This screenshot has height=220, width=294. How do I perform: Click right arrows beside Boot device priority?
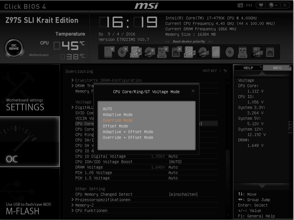211,41
